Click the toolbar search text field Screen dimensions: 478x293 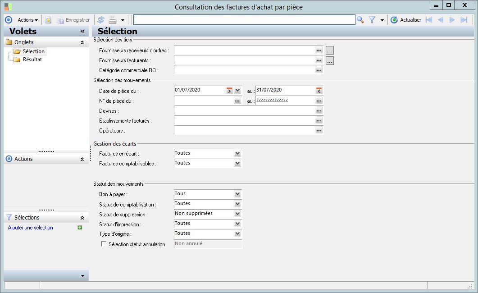pyautogui.click(x=244, y=20)
